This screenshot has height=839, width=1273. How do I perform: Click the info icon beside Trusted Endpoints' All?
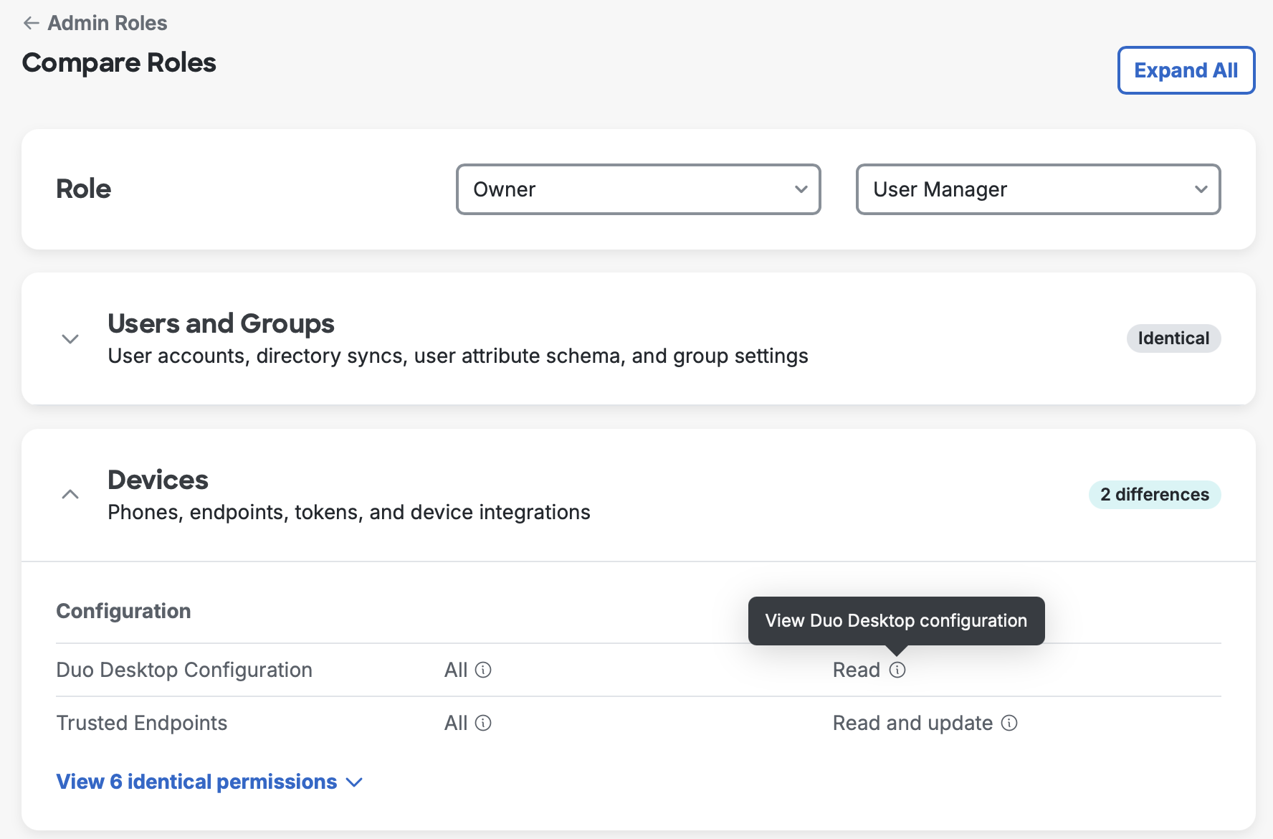click(x=484, y=723)
